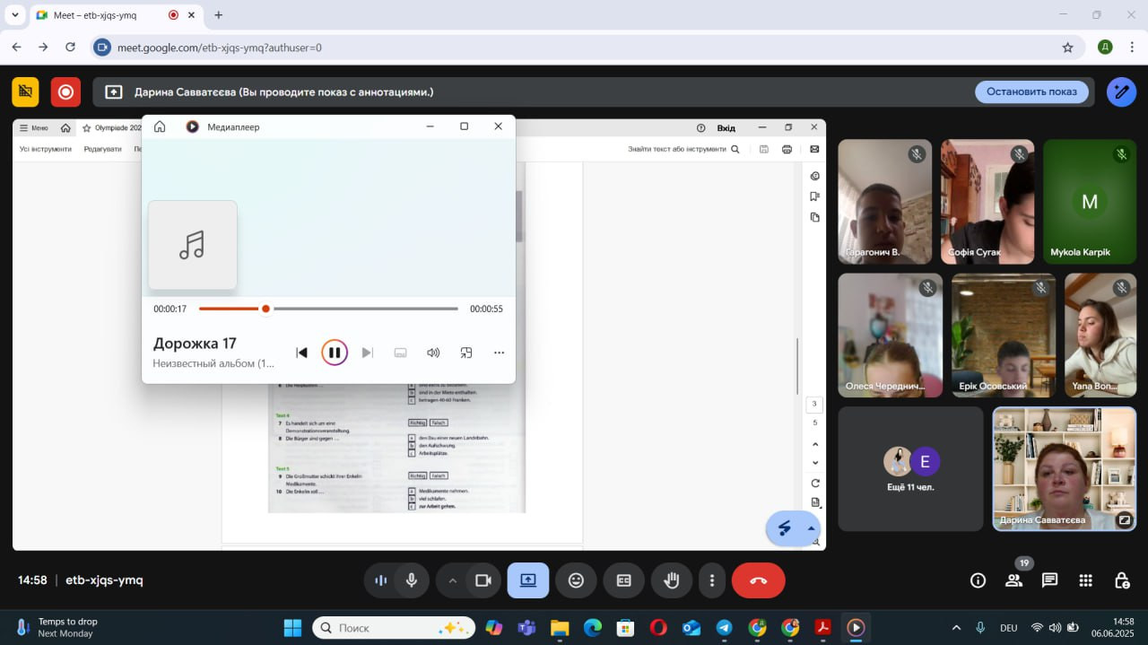
Task: Skip to previous track in media player
Action: (x=302, y=353)
